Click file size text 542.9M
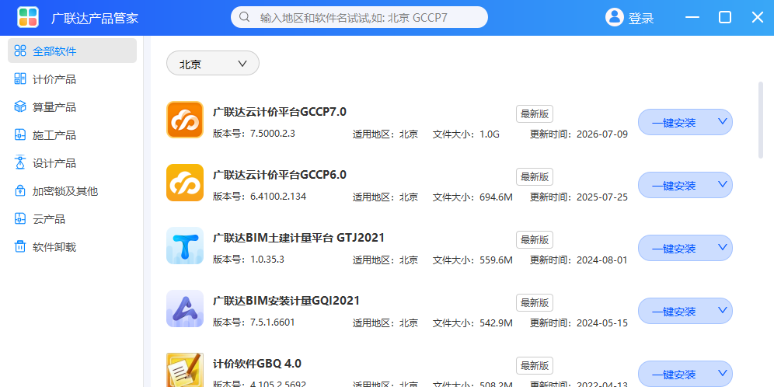 tap(496, 323)
